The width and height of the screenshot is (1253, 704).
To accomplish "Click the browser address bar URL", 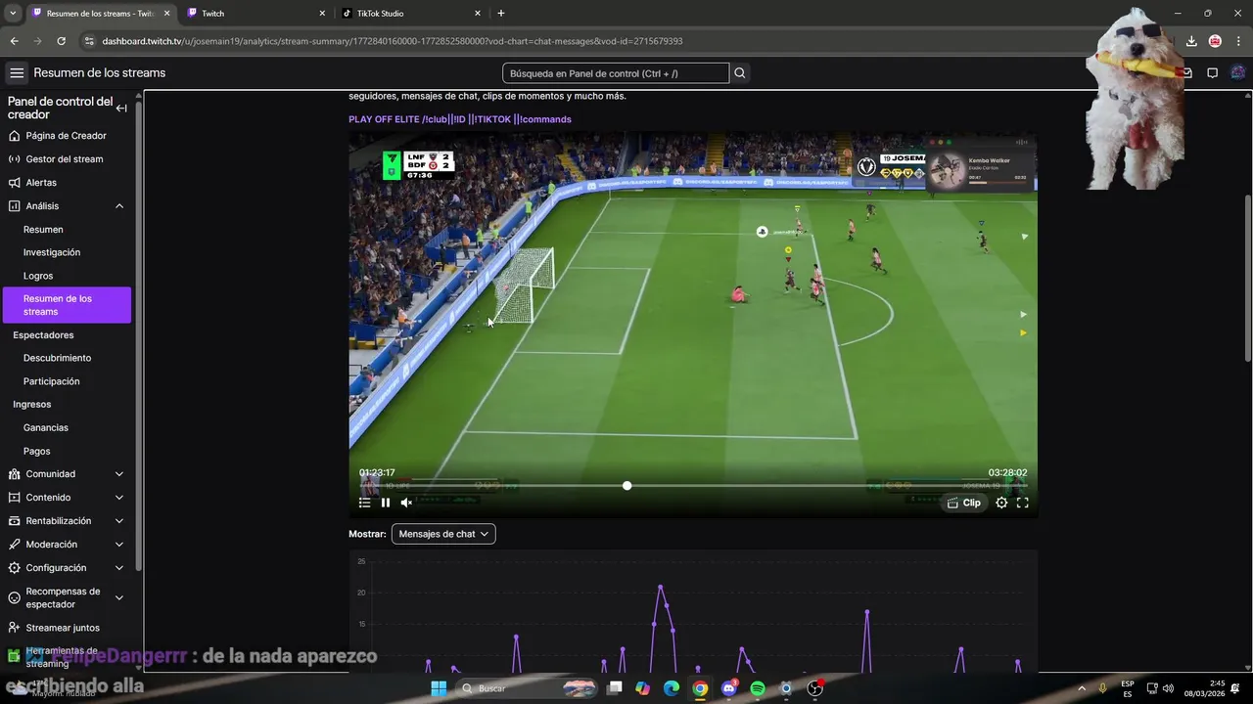I will tap(393, 41).
